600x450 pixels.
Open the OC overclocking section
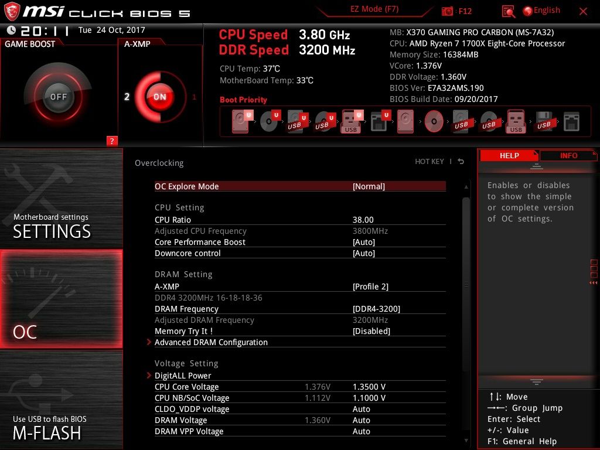tap(61, 299)
